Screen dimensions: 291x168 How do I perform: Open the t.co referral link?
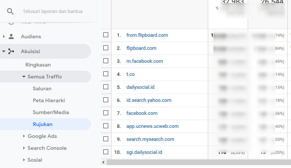[131, 74]
